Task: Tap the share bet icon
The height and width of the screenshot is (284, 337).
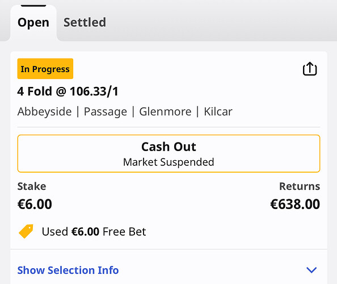Action: 310,69
